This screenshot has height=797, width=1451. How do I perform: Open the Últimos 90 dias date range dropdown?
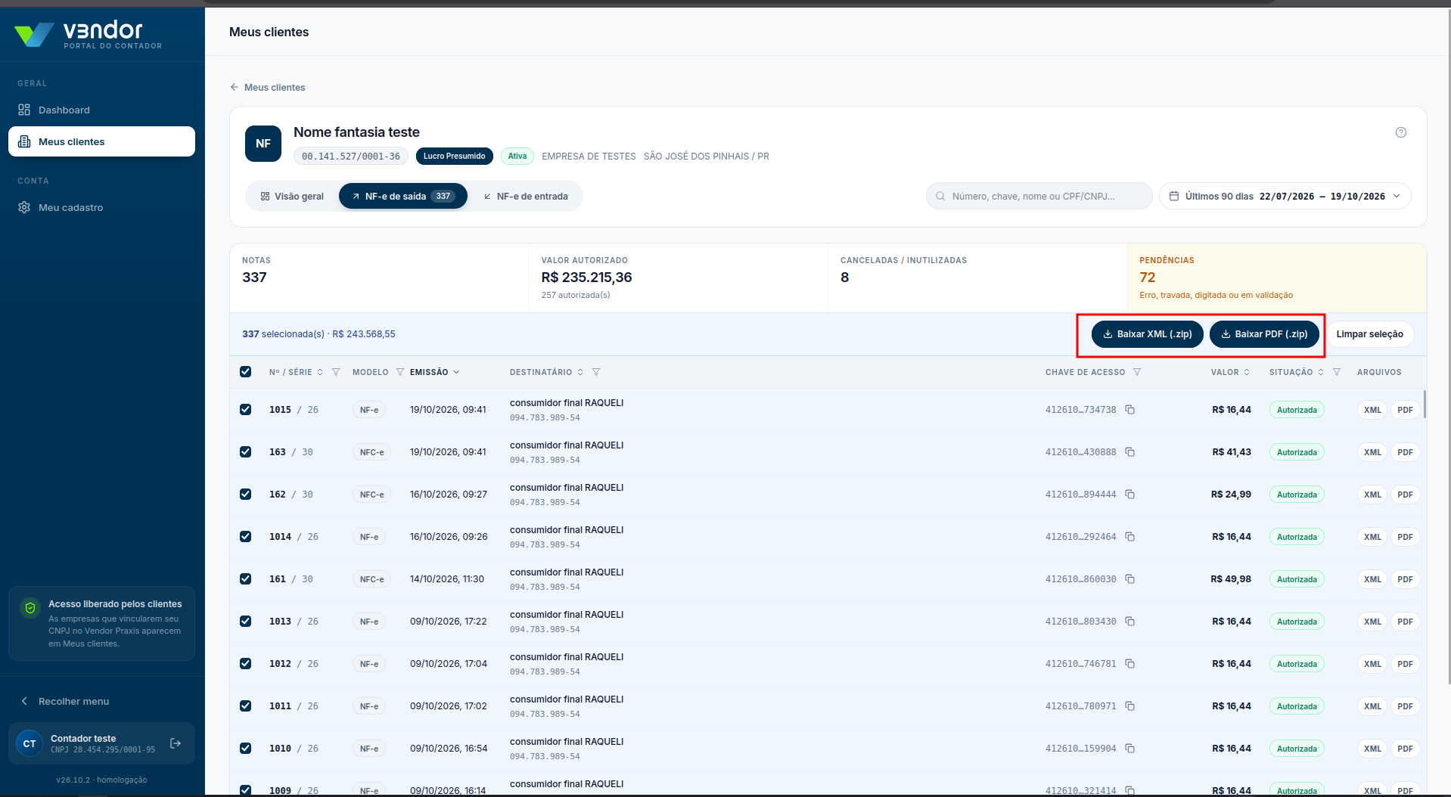(1285, 196)
